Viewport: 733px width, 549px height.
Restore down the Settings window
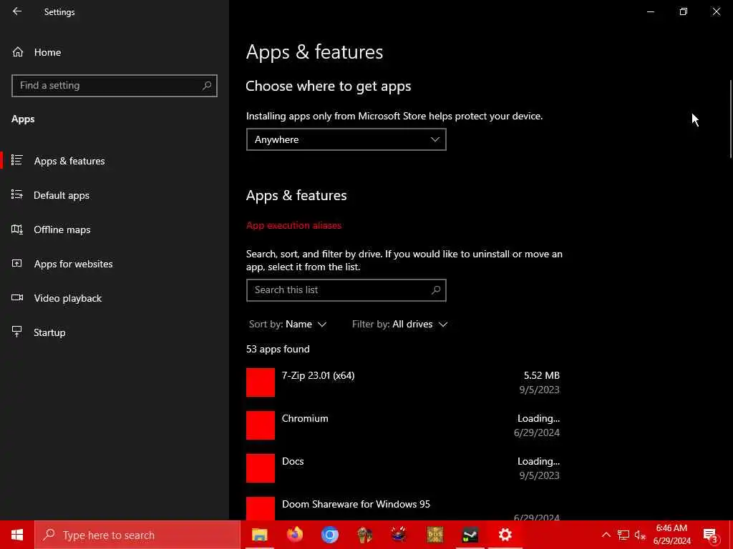pos(684,11)
